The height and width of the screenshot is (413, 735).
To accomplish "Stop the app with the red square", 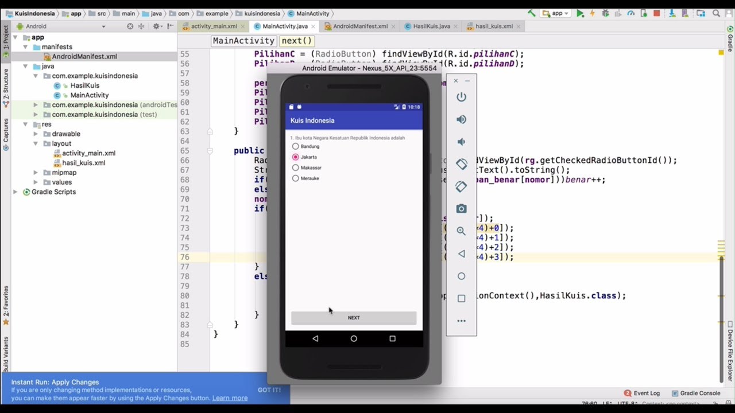I will (x=656, y=13).
